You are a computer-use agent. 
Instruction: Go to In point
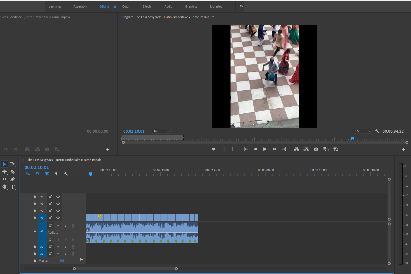coord(245,149)
